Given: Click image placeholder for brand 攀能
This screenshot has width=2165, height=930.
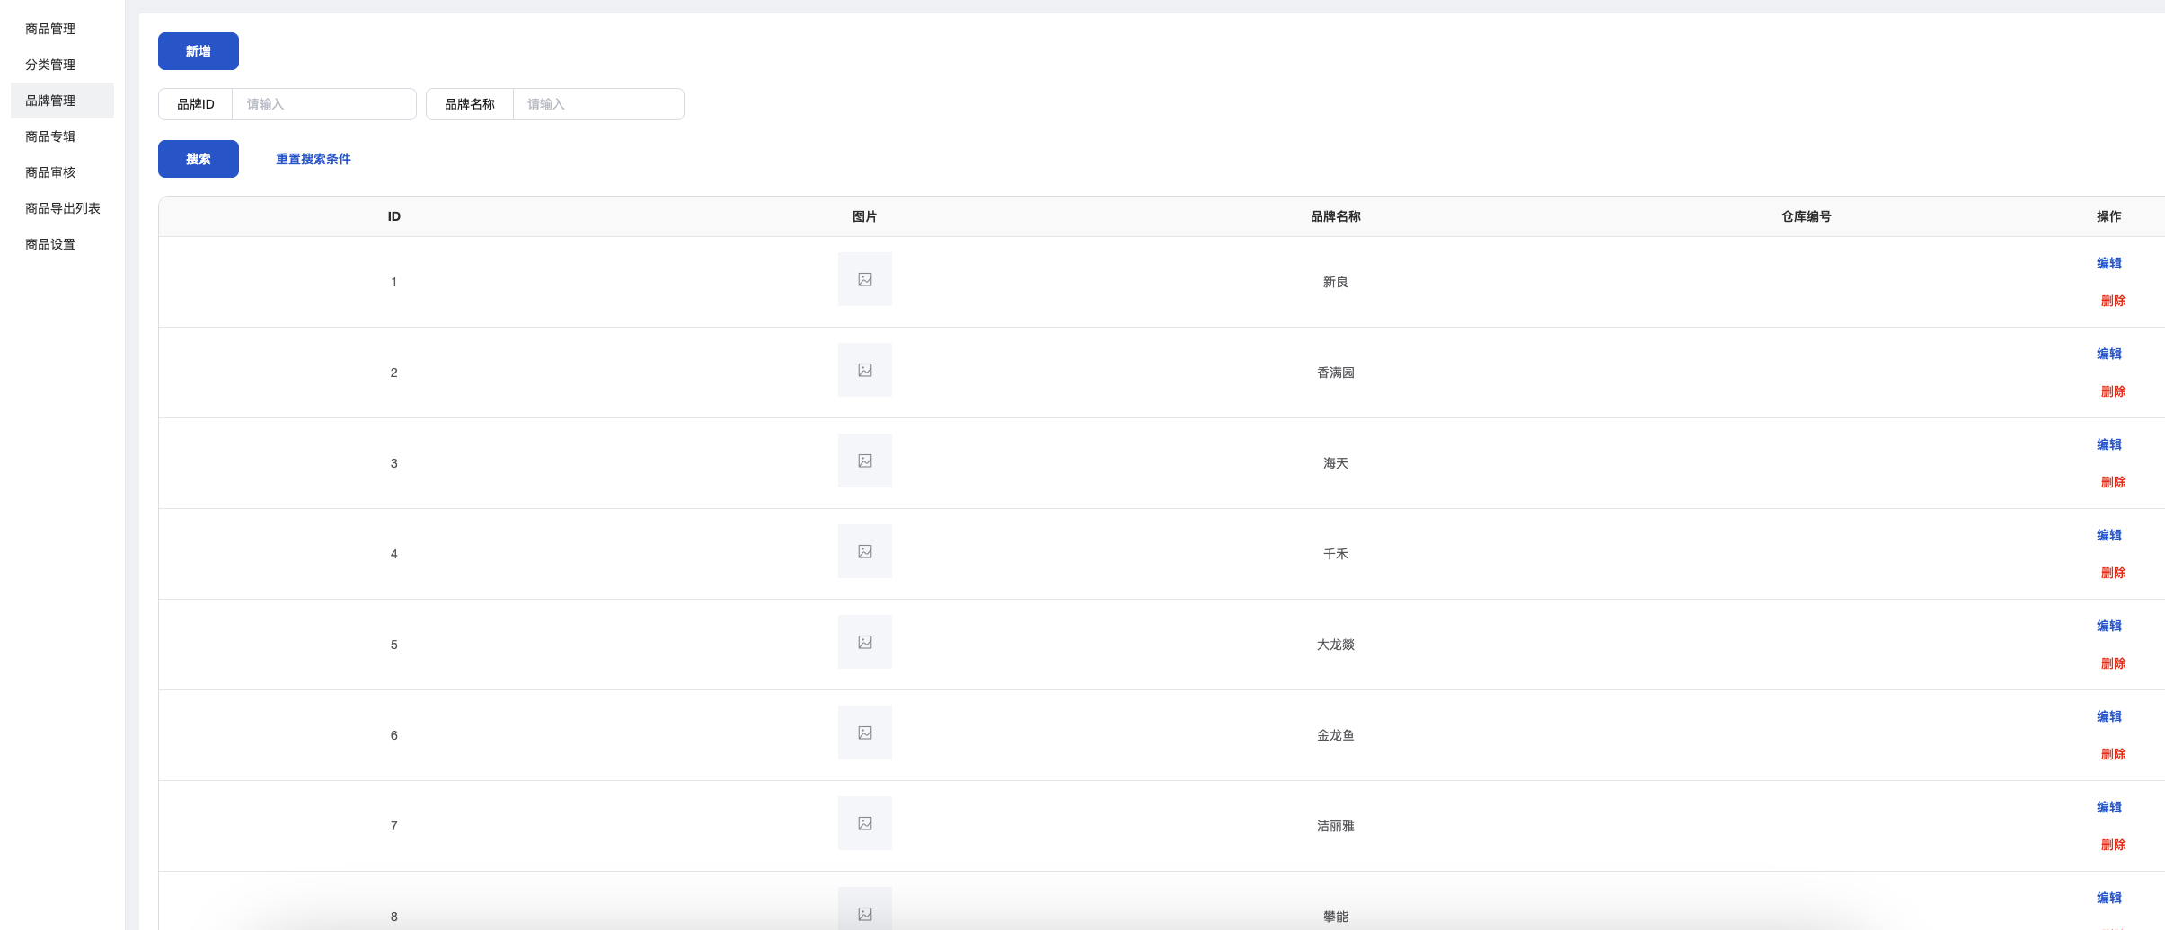Looking at the screenshot, I should click(864, 911).
